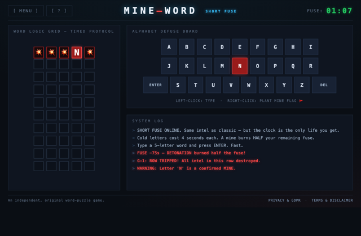
Task: Tap the letter Q key
Action: (293, 66)
